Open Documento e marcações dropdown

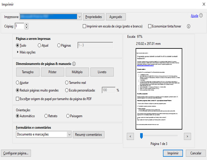tap(44, 134)
